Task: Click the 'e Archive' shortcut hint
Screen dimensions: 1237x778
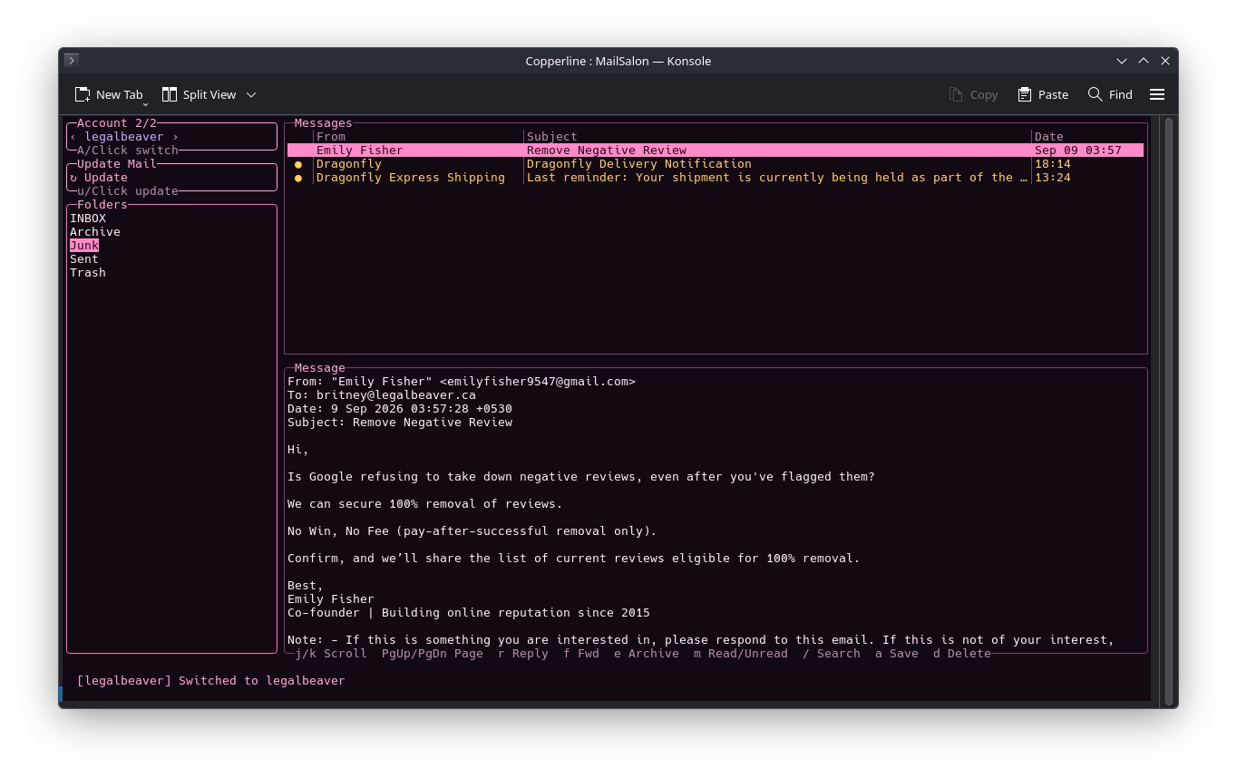Action: pos(647,654)
